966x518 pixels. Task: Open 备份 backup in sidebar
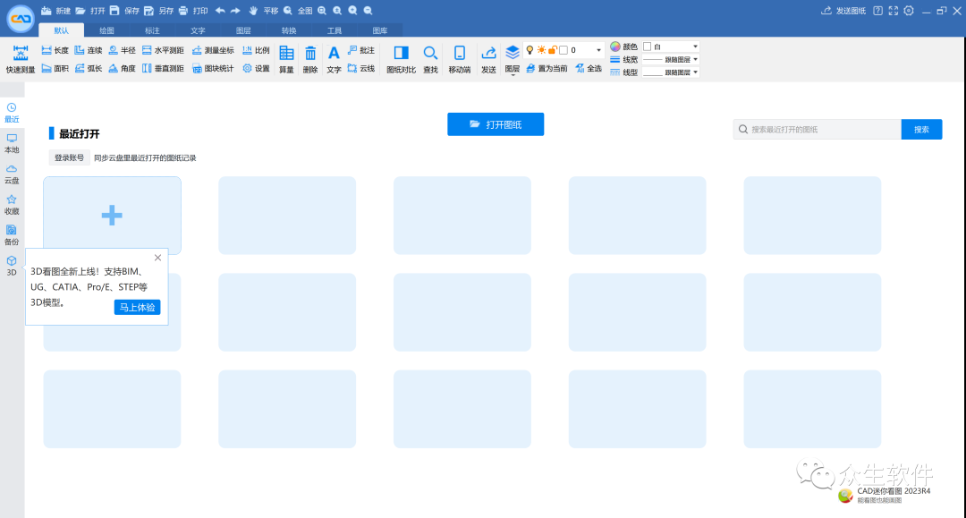pyautogui.click(x=12, y=235)
